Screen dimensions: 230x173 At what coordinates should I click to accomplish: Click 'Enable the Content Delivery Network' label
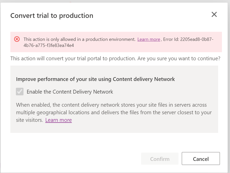[70, 92]
